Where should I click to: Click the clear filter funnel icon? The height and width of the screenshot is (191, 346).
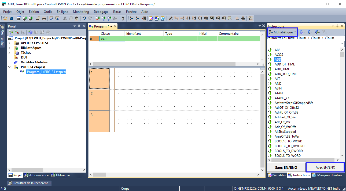[325, 32]
